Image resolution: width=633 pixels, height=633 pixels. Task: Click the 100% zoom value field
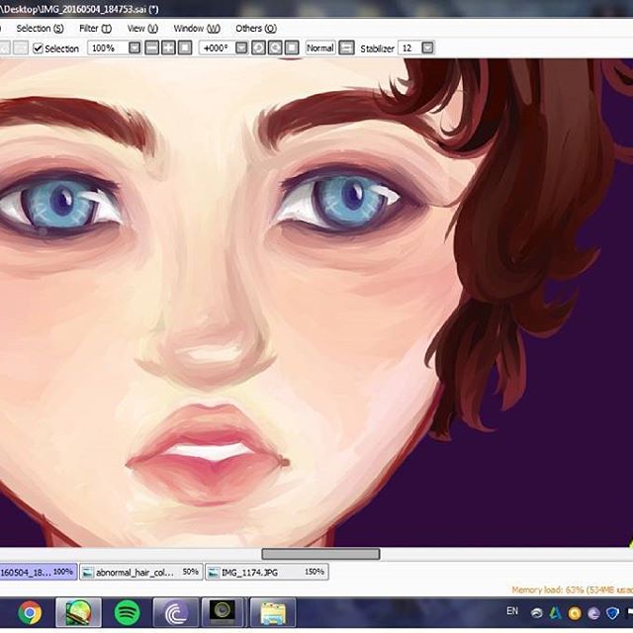click(108, 48)
